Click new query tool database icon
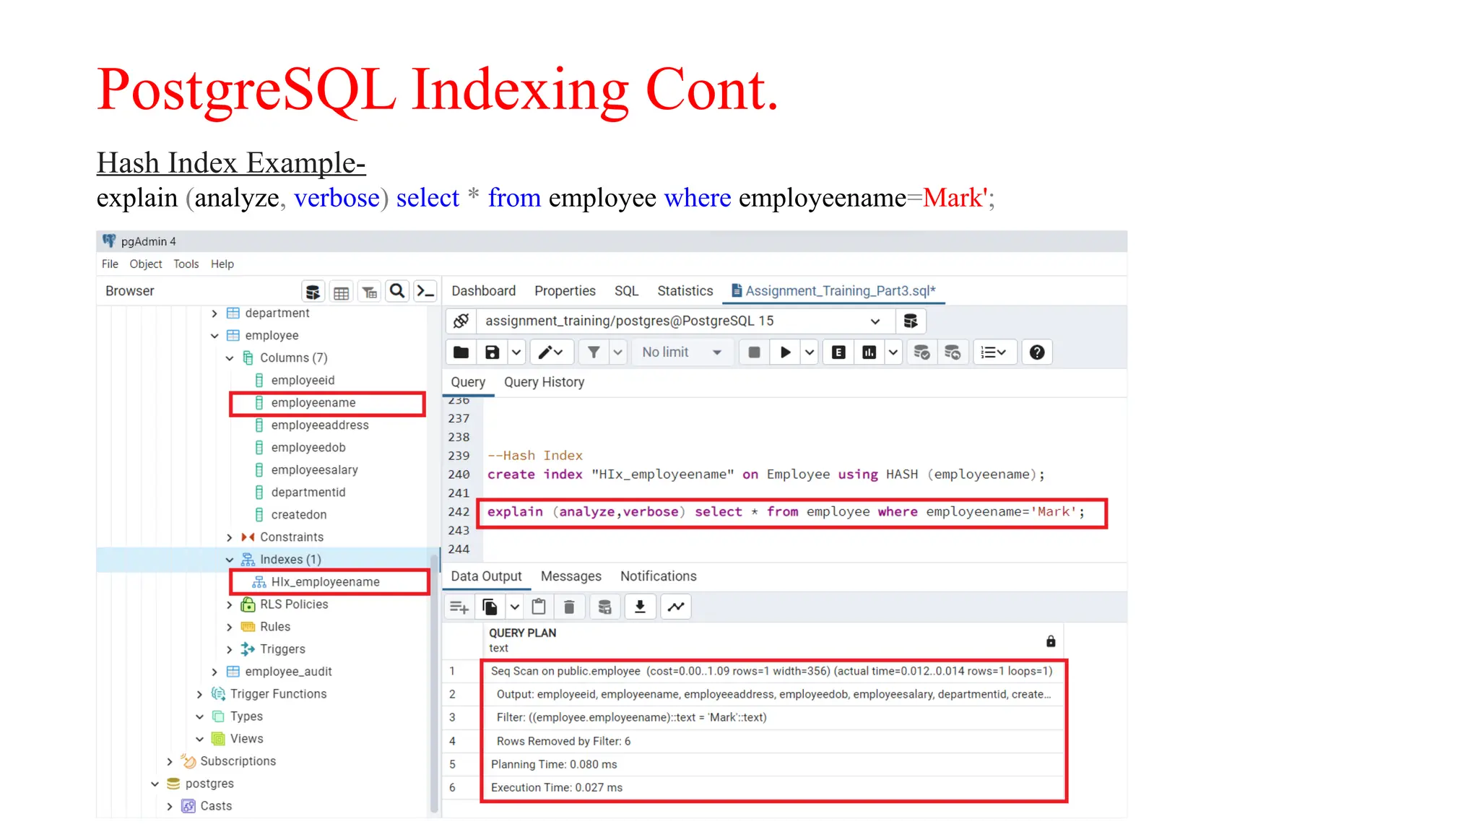The height and width of the screenshot is (832, 1479). click(x=911, y=321)
